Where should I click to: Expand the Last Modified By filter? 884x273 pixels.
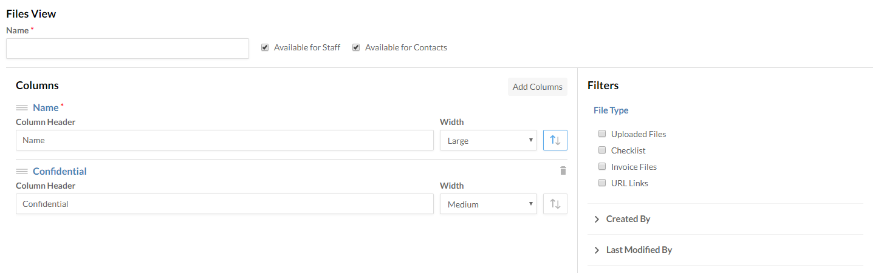click(x=639, y=250)
